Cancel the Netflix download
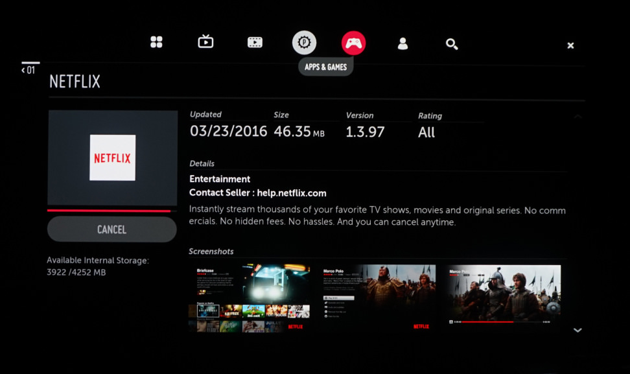 click(111, 229)
